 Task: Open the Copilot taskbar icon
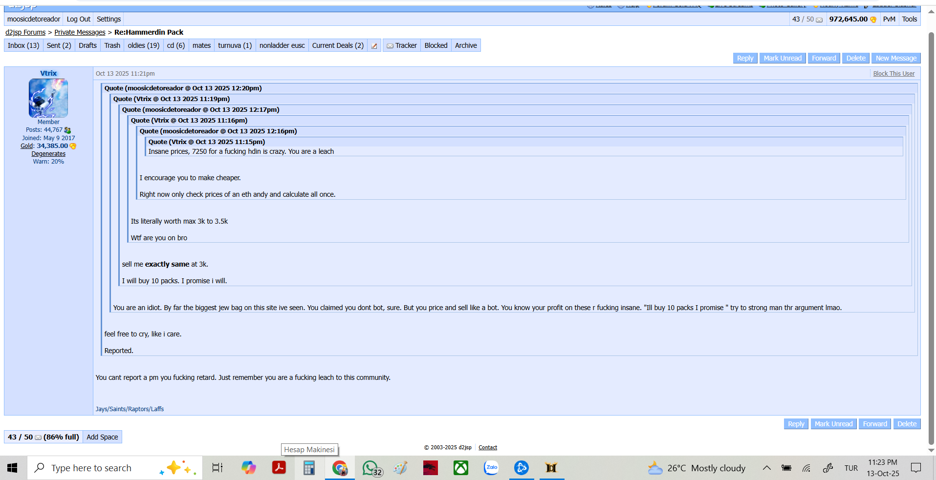[248, 468]
